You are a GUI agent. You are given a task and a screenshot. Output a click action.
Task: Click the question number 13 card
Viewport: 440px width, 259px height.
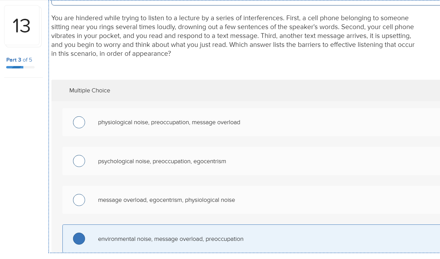click(x=23, y=26)
